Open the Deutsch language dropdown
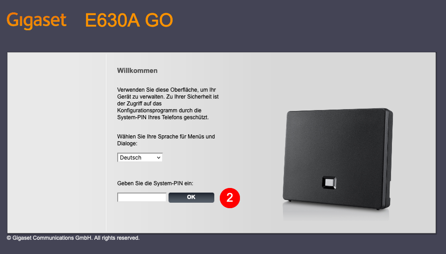Screen dimensions: 446x254 click(140, 157)
